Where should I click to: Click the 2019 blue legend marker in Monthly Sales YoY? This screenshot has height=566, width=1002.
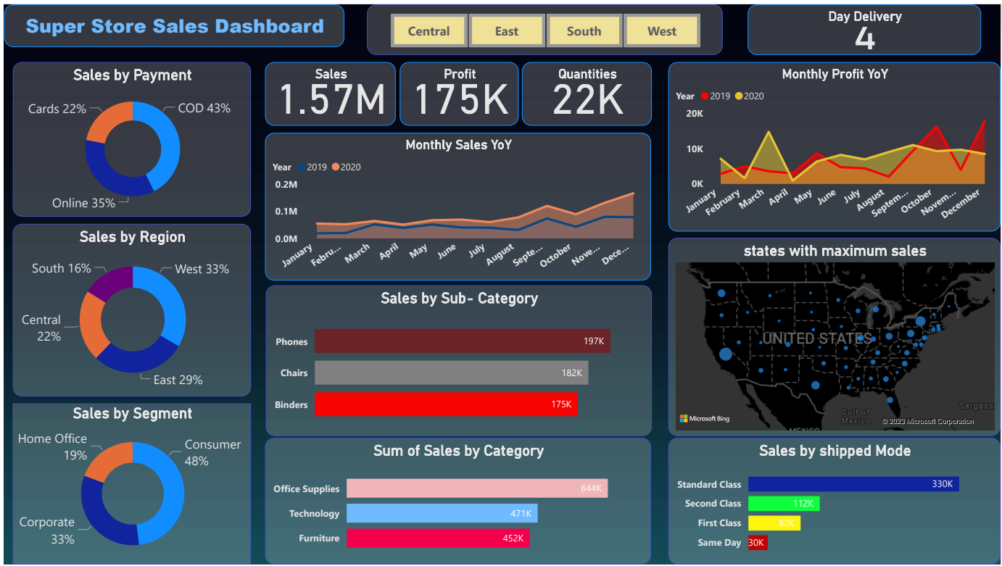tap(301, 167)
